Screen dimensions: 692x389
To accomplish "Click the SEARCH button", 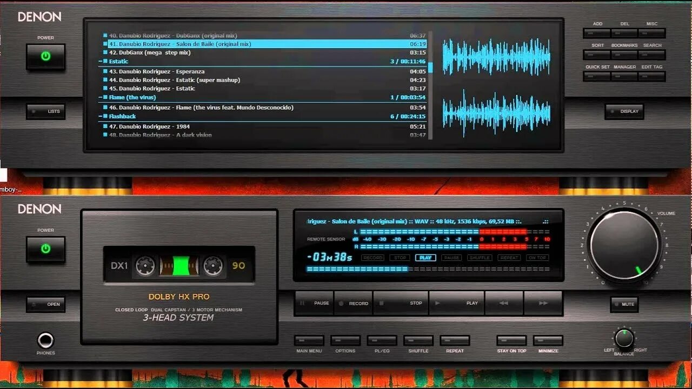I will coord(652,55).
